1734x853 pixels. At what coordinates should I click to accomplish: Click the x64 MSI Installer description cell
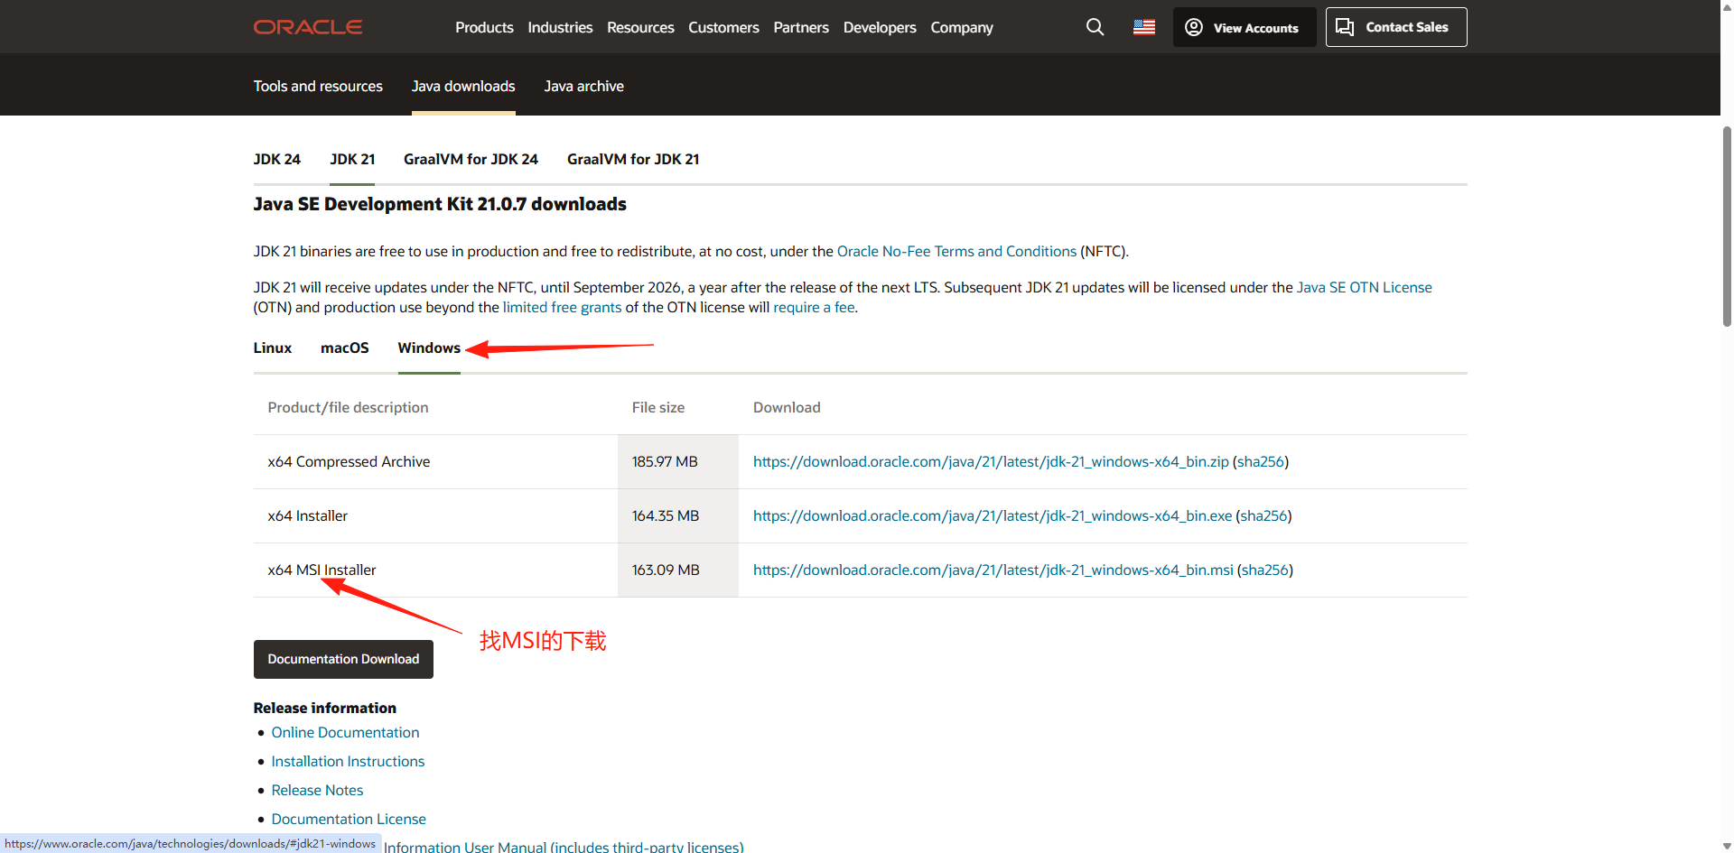pyautogui.click(x=435, y=570)
